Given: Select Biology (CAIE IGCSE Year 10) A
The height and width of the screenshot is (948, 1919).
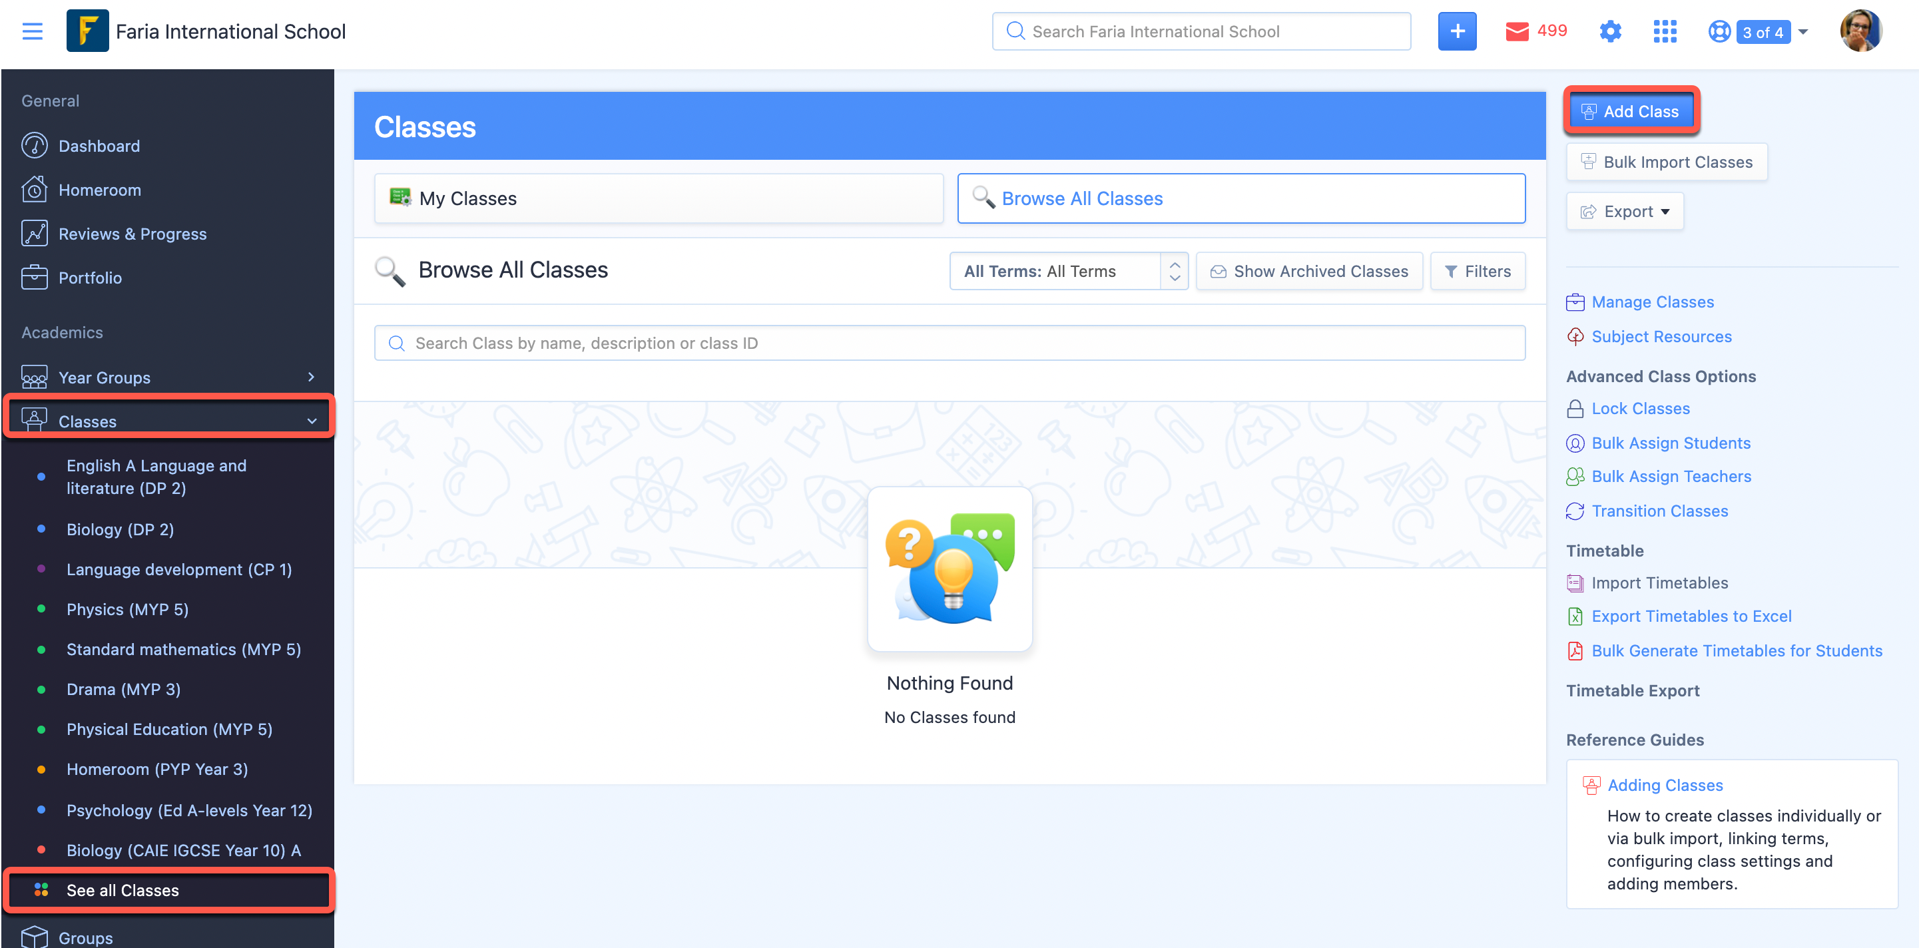Looking at the screenshot, I should tap(183, 850).
